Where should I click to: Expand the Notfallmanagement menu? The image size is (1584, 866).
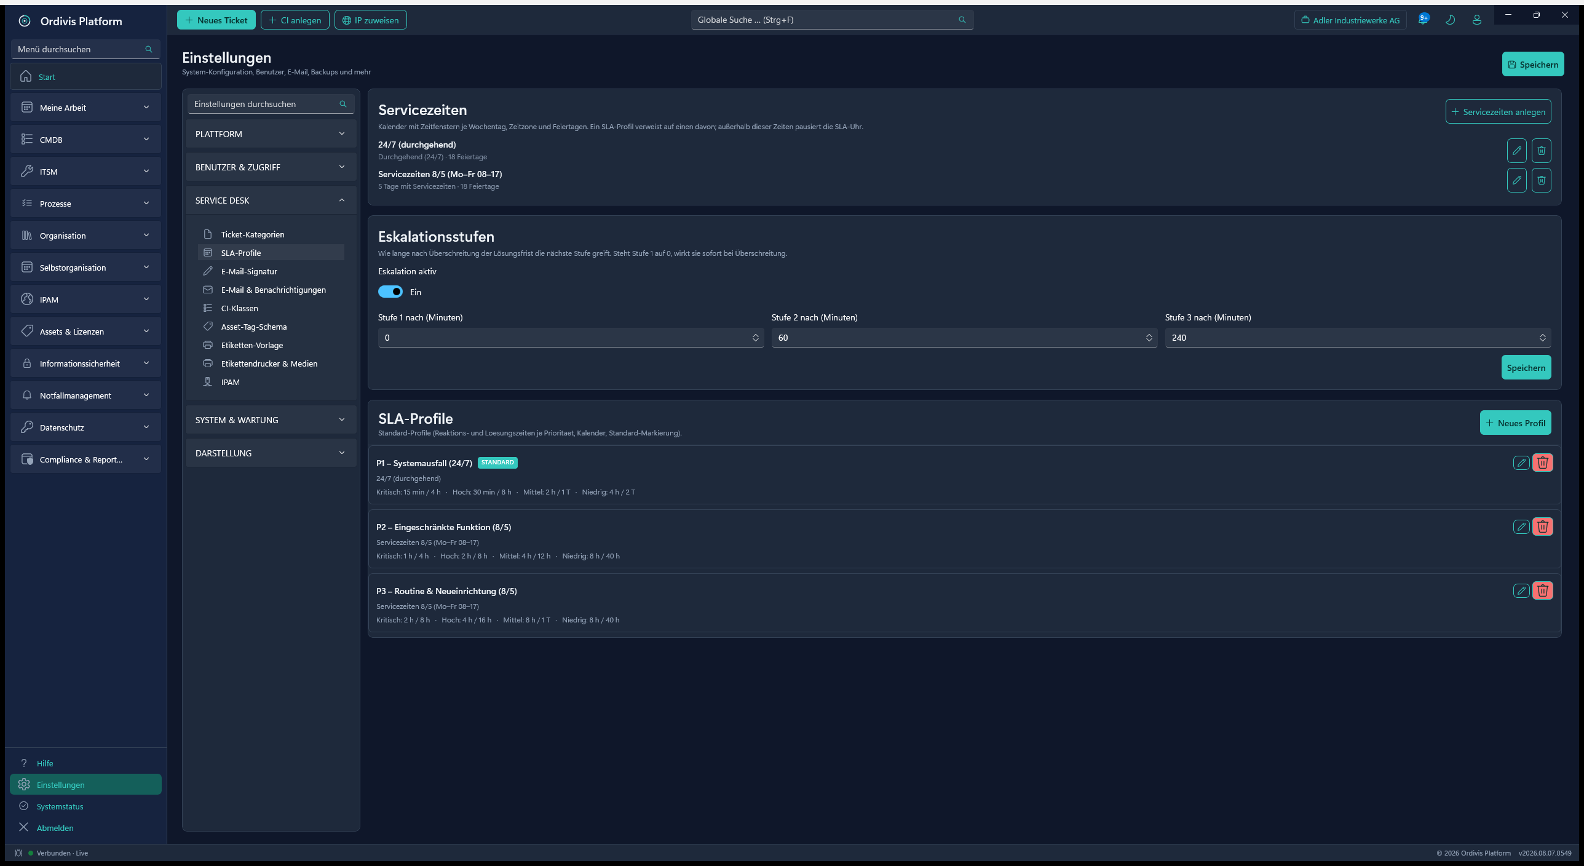[85, 395]
